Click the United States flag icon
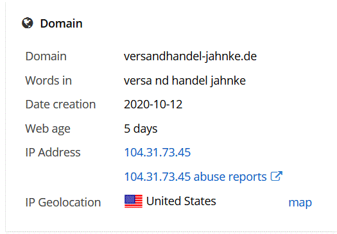 coord(134,201)
